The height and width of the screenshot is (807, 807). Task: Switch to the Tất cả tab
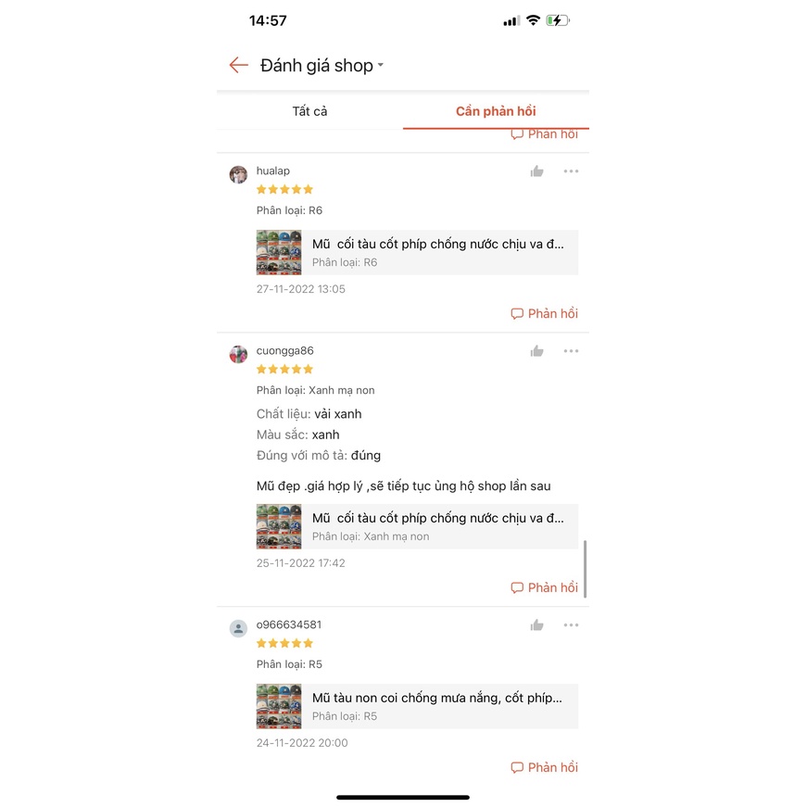click(309, 111)
